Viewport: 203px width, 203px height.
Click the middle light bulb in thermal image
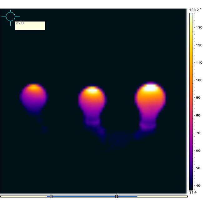click(x=92, y=106)
